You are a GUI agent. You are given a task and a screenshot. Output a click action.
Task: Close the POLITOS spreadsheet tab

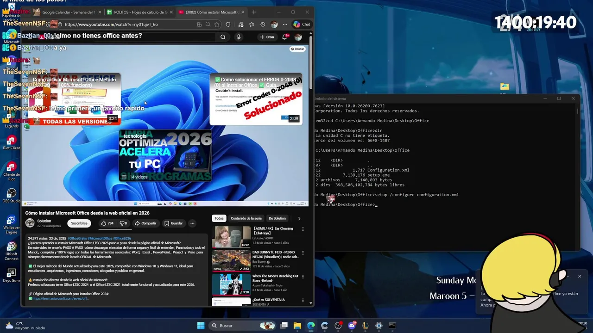(171, 12)
